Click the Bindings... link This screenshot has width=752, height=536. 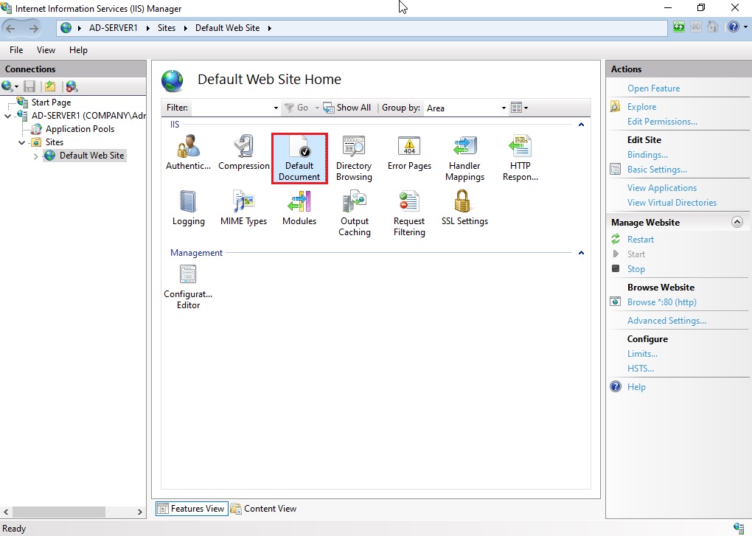click(x=647, y=155)
